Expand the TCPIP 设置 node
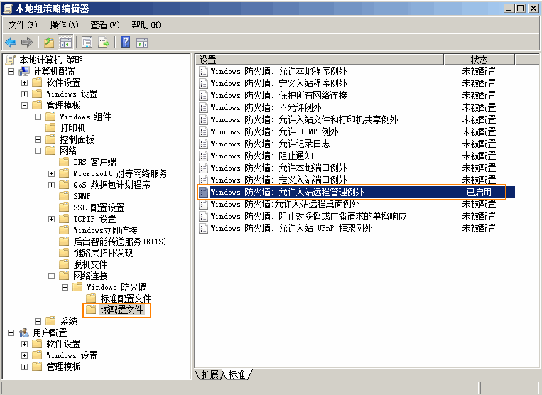Screen dimensions: 542x395 pyautogui.click(x=52, y=219)
